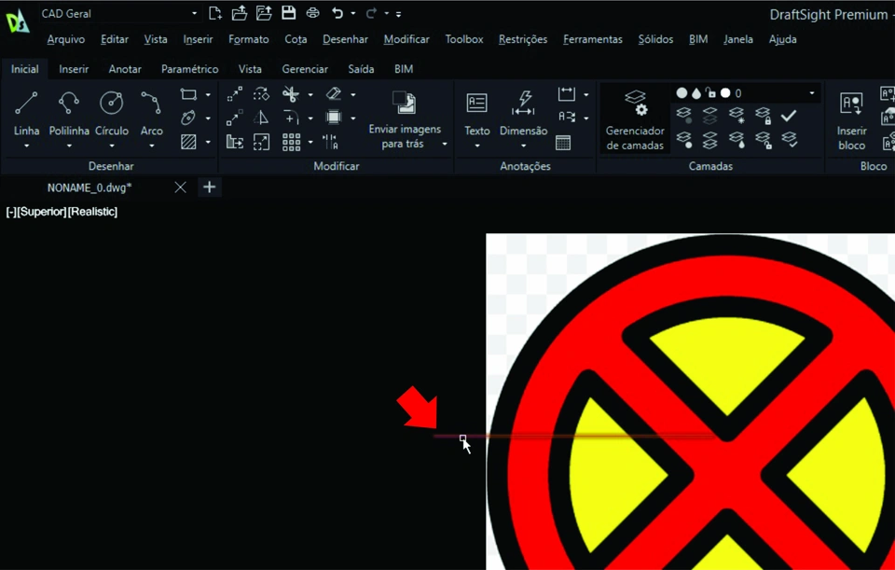Click the Inserir bloco button
This screenshot has width=895, height=570.
coord(851,120)
